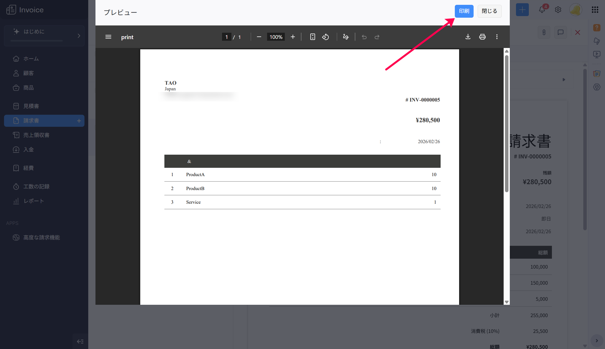The height and width of the screenshot is (349, 605).
Task: Open the notifications bell
Action: (x=542, y=10)
